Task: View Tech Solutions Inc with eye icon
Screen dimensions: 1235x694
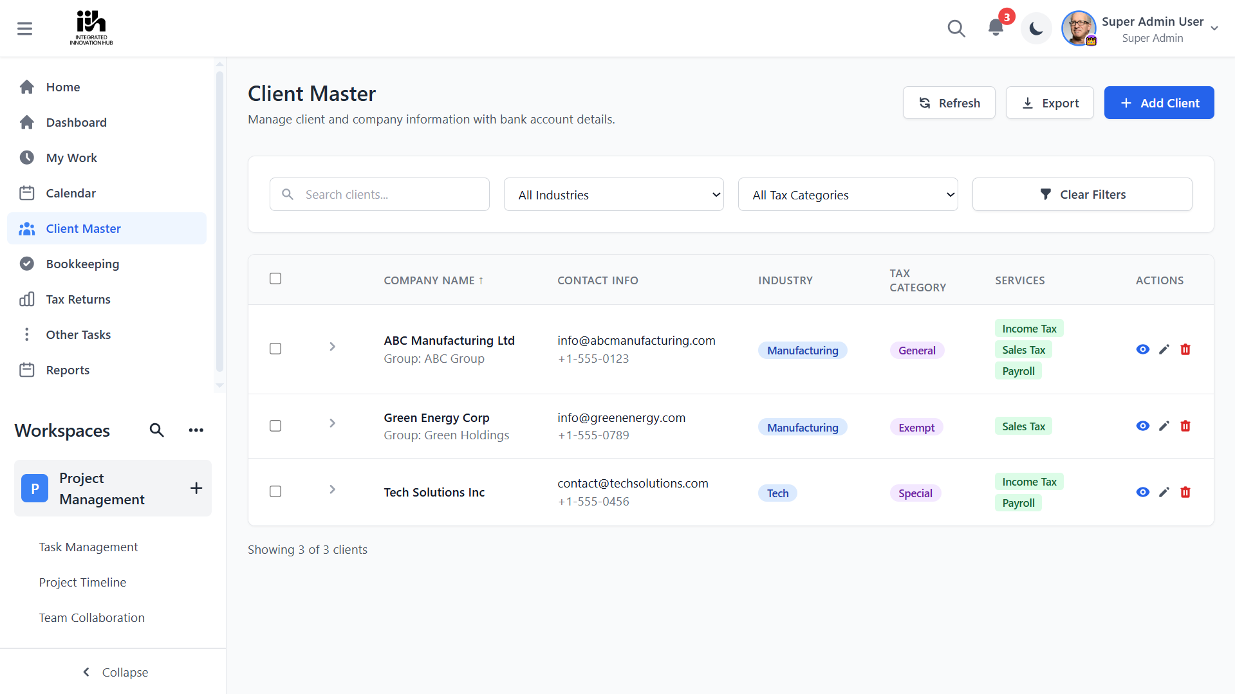Action: [x=1142, y=492]
